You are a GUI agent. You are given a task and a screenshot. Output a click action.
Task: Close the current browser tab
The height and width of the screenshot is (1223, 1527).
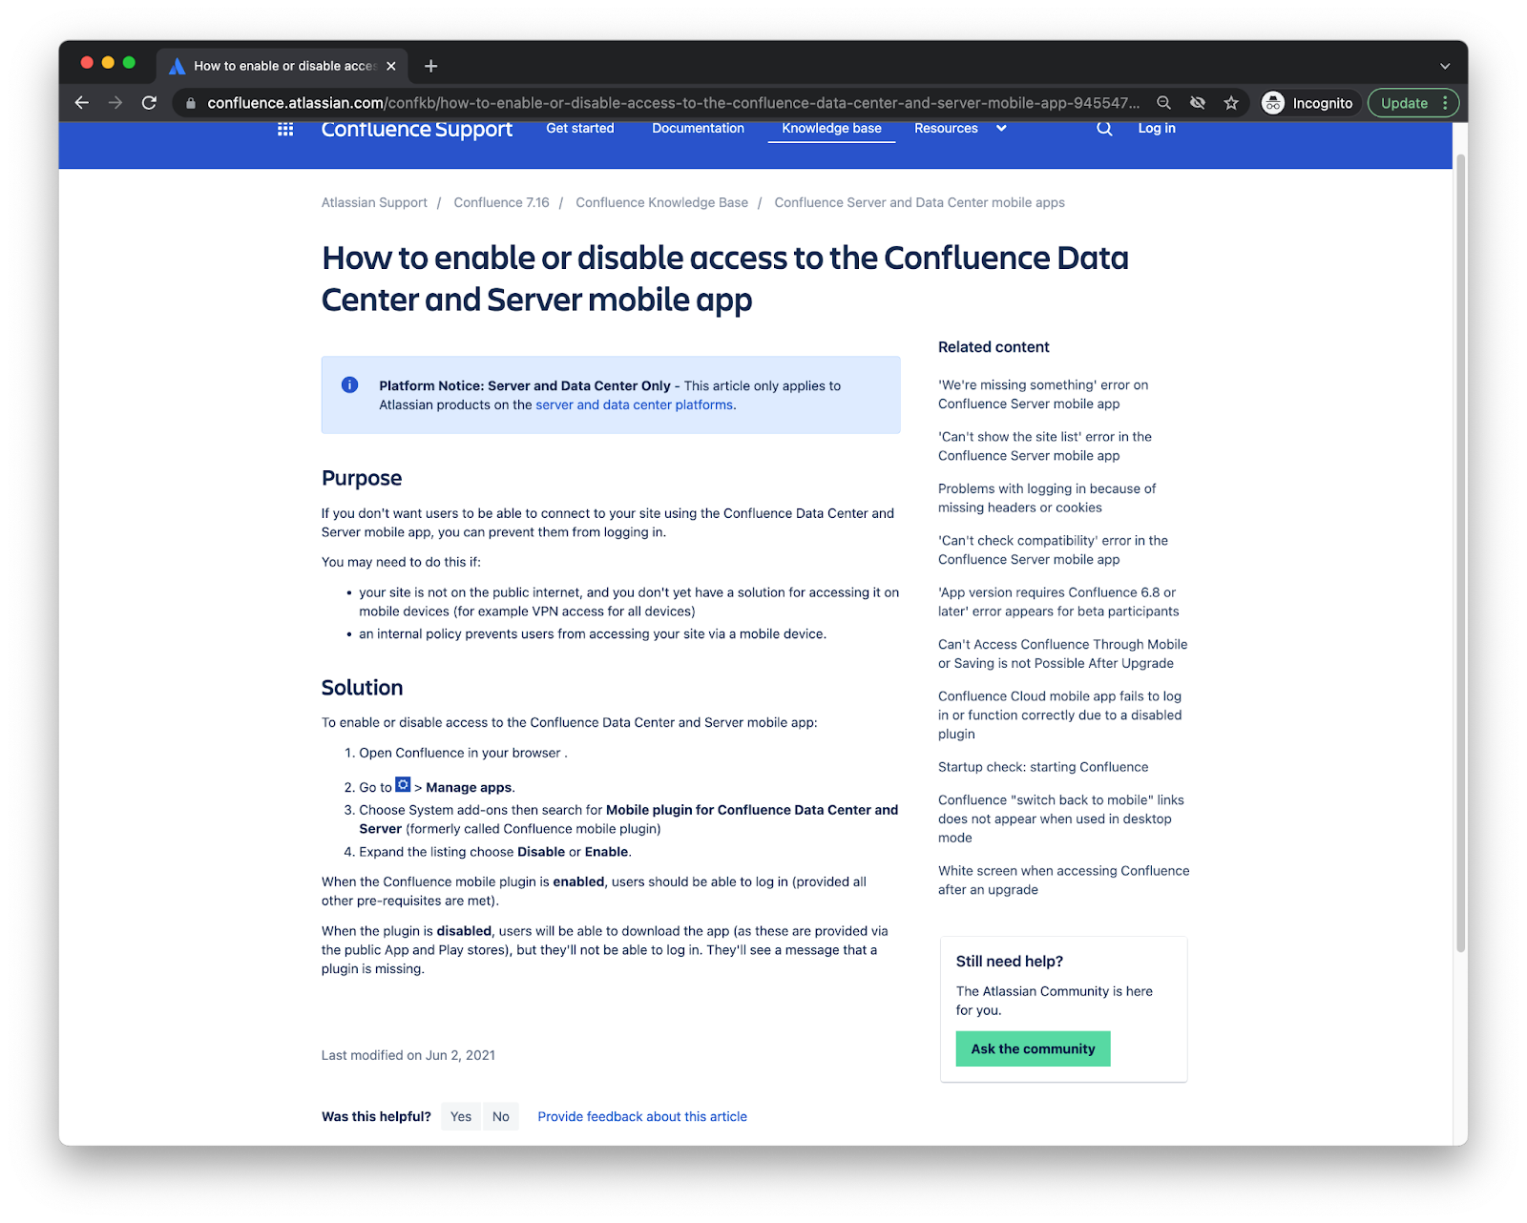(x=390, y=66)
